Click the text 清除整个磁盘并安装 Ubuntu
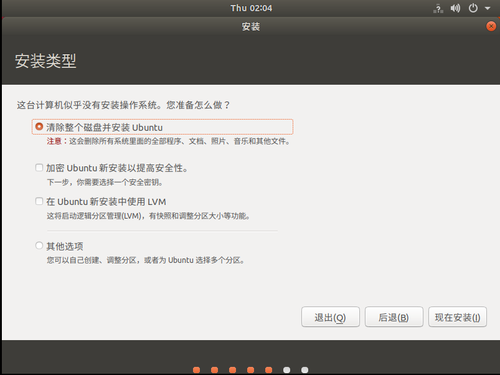Screen dimensions: 500x375 click(104, 128)
